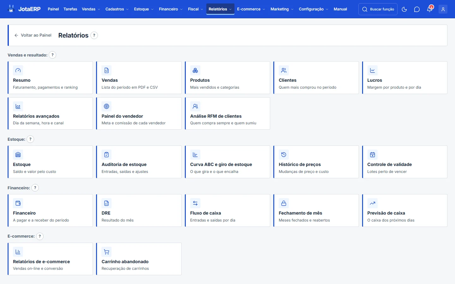Open Relatórios de e-commerce card
This screenshot has height=284, width=455.
[50, 259]
